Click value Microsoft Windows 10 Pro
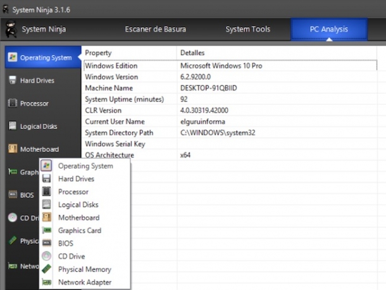Image resolution: width=386 pixels, height=290 pixels. pyautogui.click(x=221, y=66)
